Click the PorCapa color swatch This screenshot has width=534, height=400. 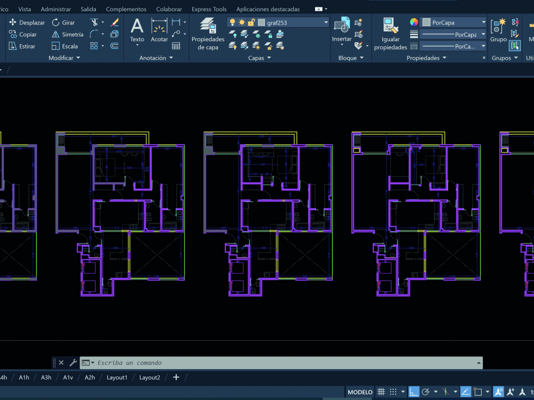[428, 22]
